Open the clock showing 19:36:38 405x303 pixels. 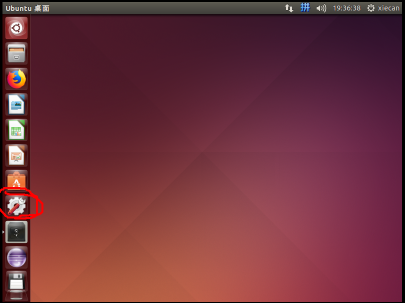click(x=347, y=8)
